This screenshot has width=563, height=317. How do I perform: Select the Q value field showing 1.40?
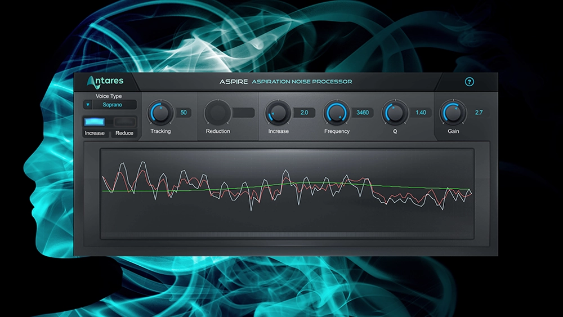coord(421,113)
